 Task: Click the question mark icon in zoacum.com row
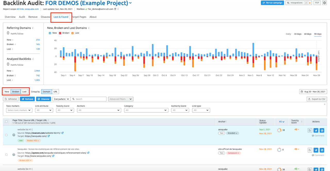tap(14, 135)
